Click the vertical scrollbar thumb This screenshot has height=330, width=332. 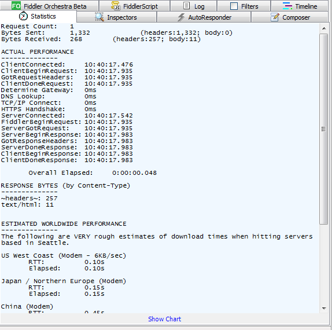coord(324,129)
